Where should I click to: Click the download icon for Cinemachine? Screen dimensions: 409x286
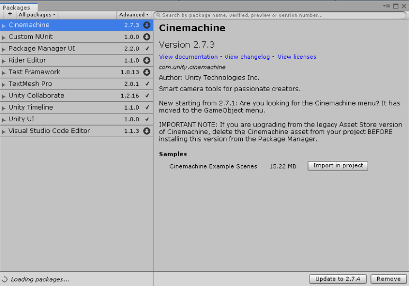[147, 25]
